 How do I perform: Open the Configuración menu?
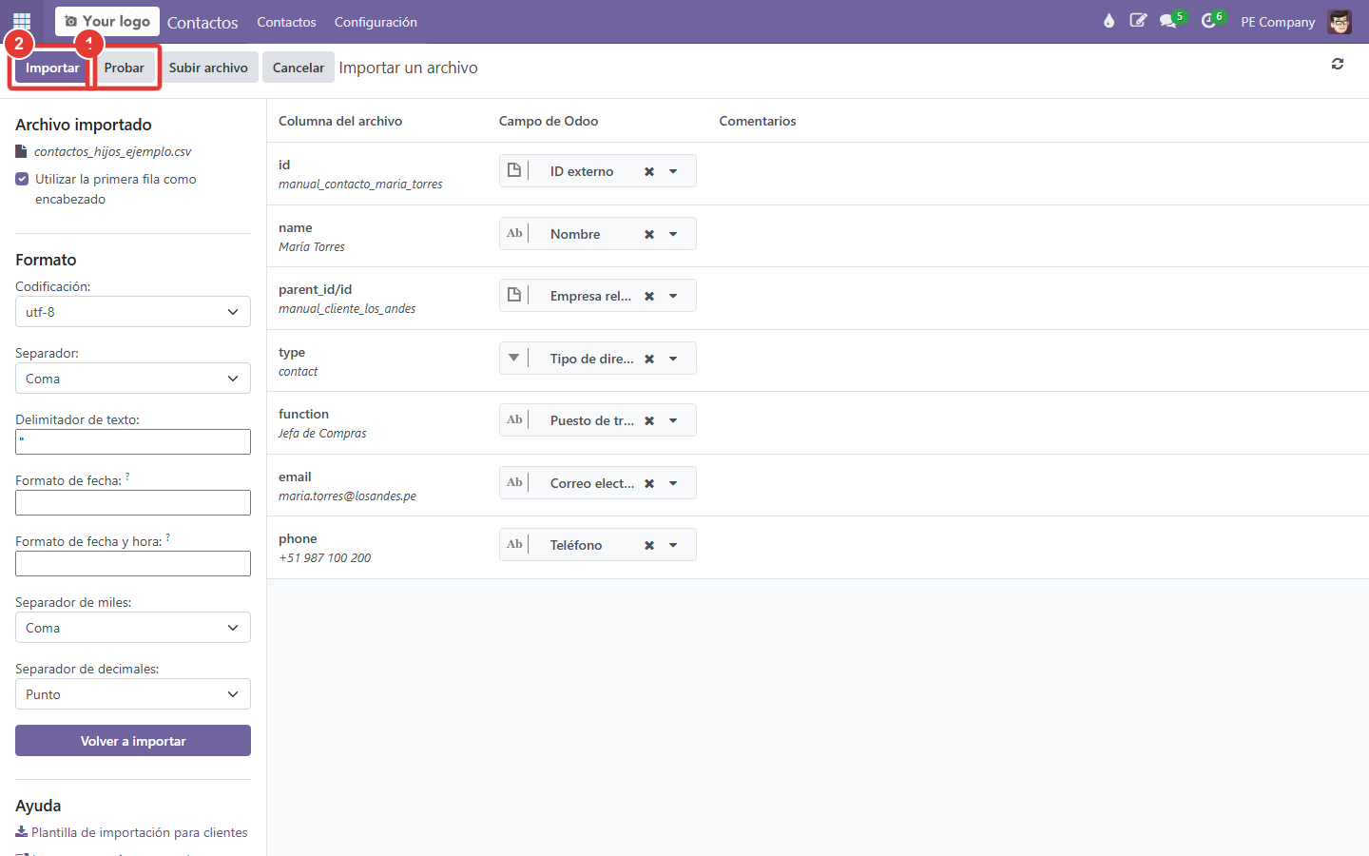[376, 22]
